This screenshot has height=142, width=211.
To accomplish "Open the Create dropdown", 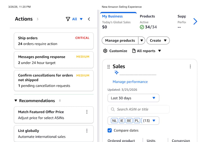I will 158,41.
